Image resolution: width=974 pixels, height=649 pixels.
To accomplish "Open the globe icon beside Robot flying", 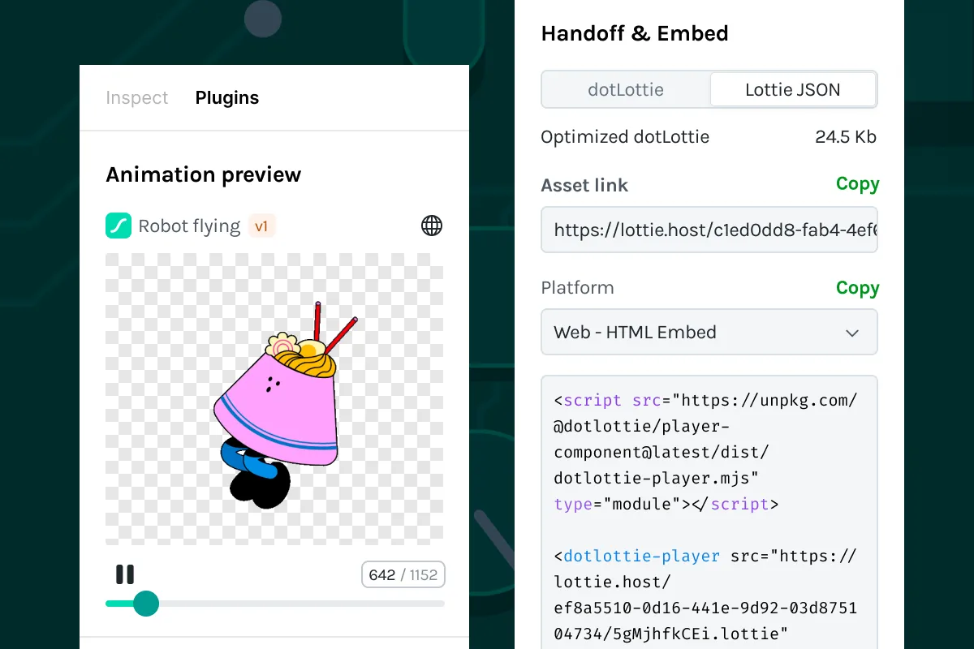I will click(432, 226).
